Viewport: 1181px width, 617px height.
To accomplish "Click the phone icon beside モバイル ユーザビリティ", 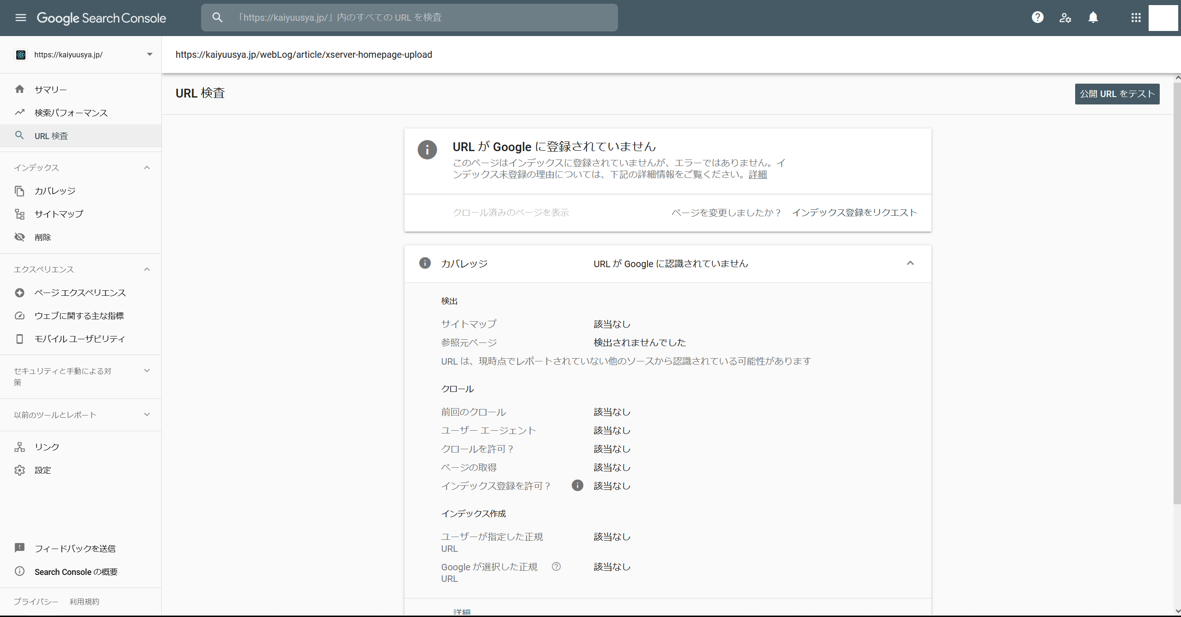I will [x=19, y=339].
